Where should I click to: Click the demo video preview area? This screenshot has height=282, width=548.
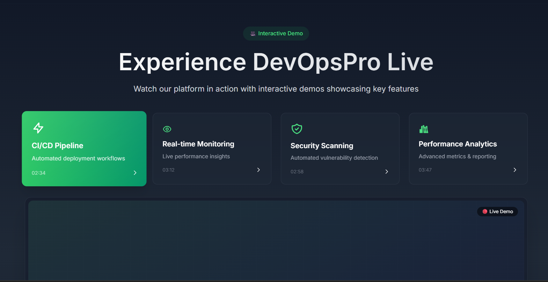(x=276, y=240)
